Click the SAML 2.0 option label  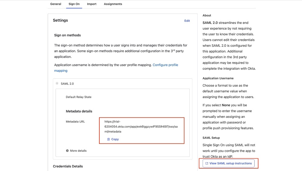(x=67, y=84)
